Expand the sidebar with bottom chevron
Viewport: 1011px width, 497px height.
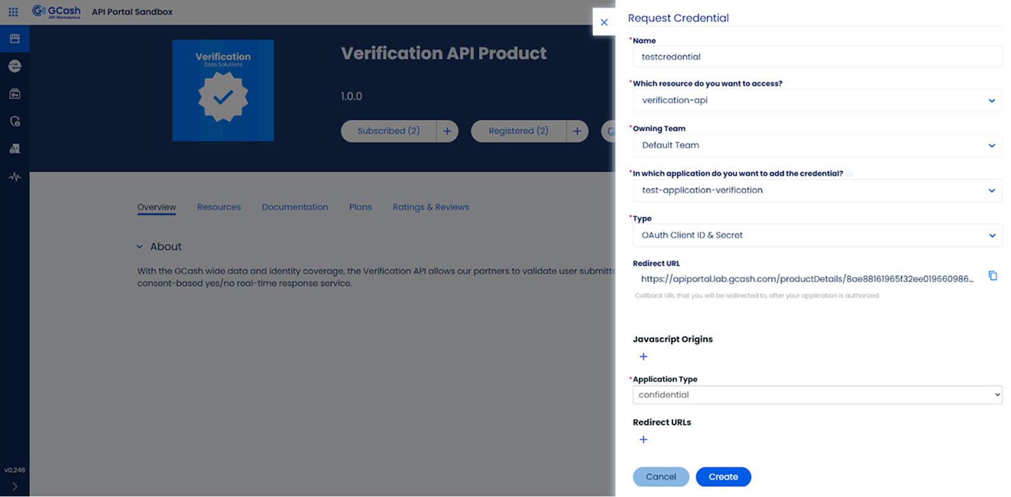pyautogui.click(x=14, y=486)
